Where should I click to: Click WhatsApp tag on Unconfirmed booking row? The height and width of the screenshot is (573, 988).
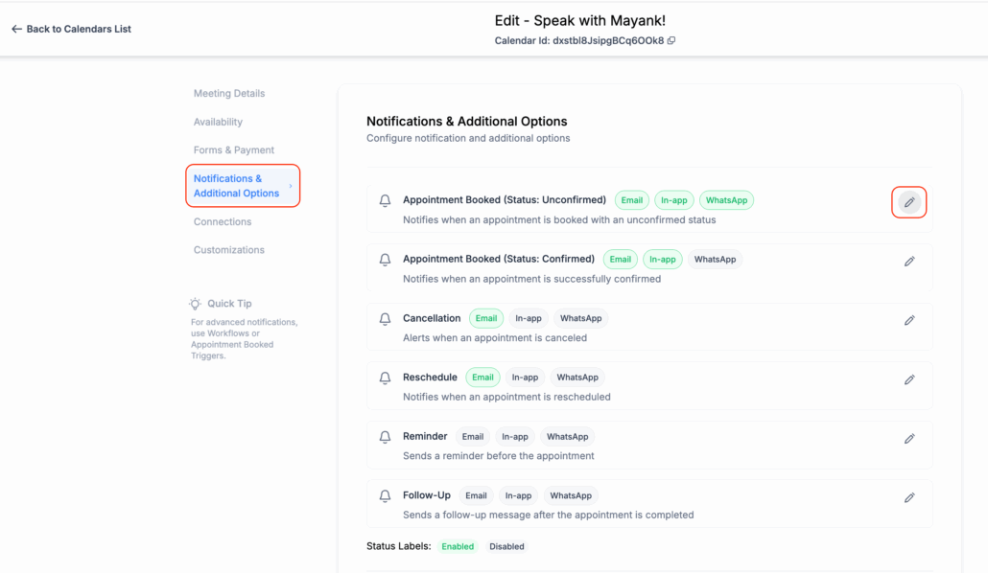726,200
